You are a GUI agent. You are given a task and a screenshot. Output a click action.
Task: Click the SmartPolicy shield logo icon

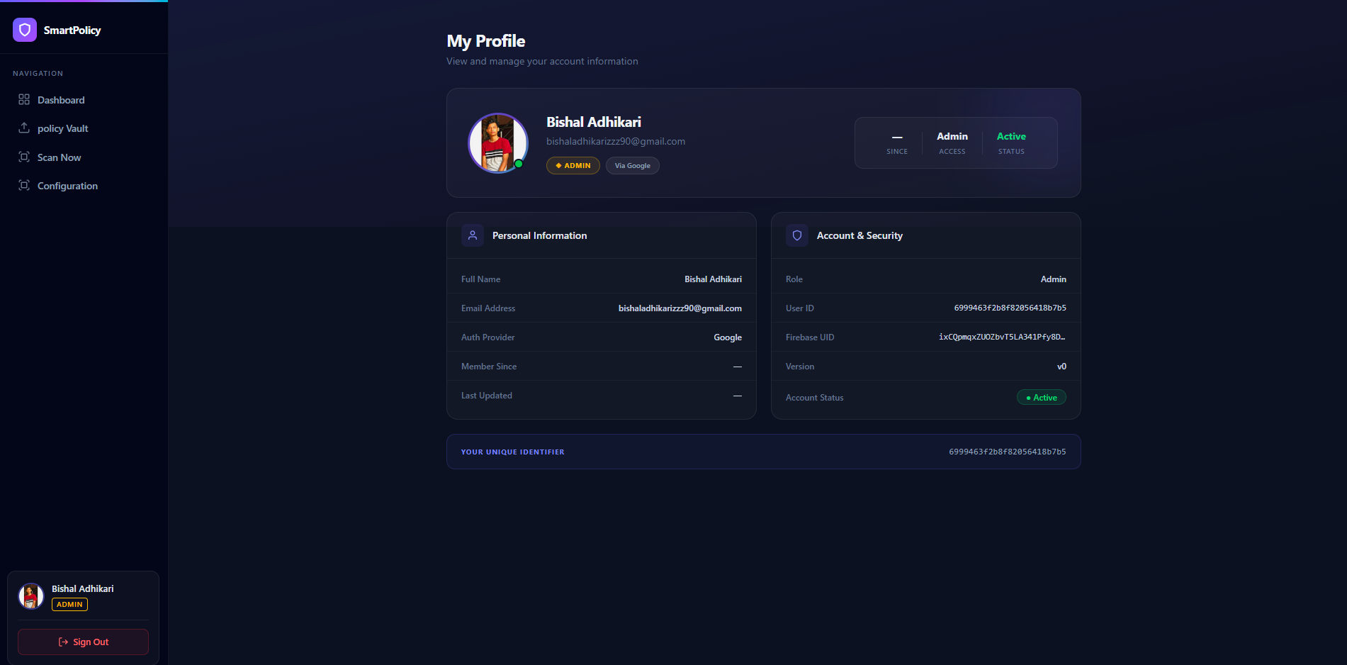coord(25,30)
